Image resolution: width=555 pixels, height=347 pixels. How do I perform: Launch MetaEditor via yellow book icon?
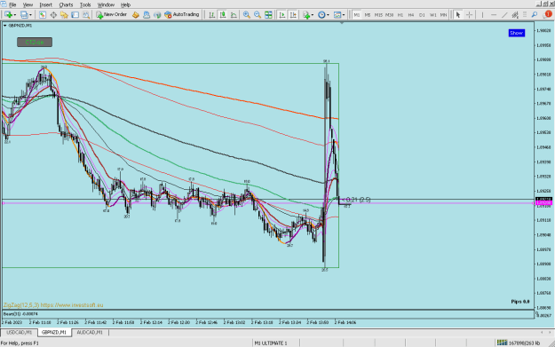click(136, 14)
